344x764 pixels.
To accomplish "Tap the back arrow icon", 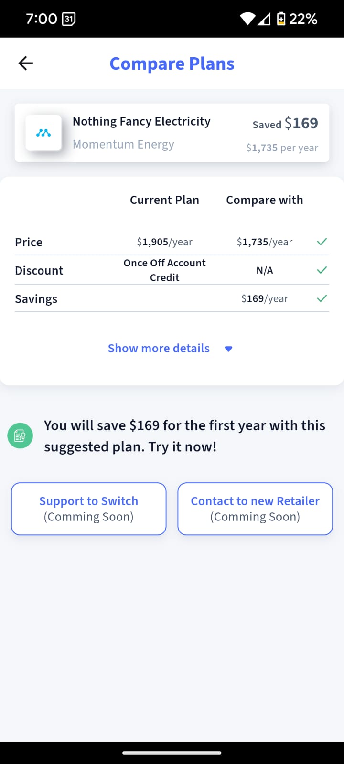I will coord(26,63).
